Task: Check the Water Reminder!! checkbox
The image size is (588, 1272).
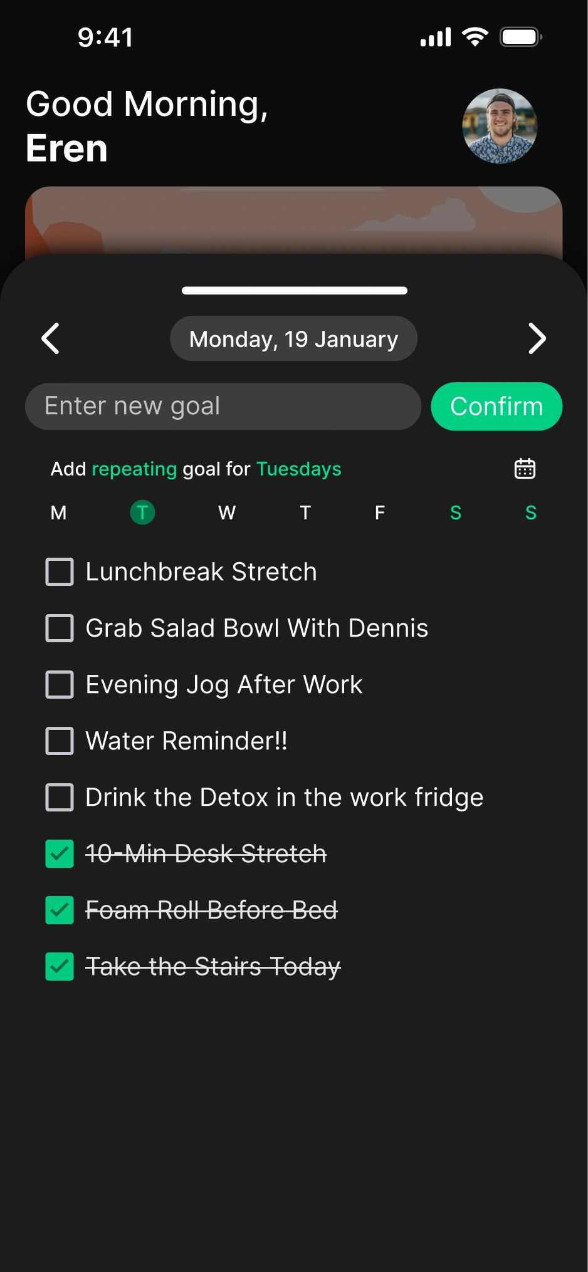Action: click(60, 741)
